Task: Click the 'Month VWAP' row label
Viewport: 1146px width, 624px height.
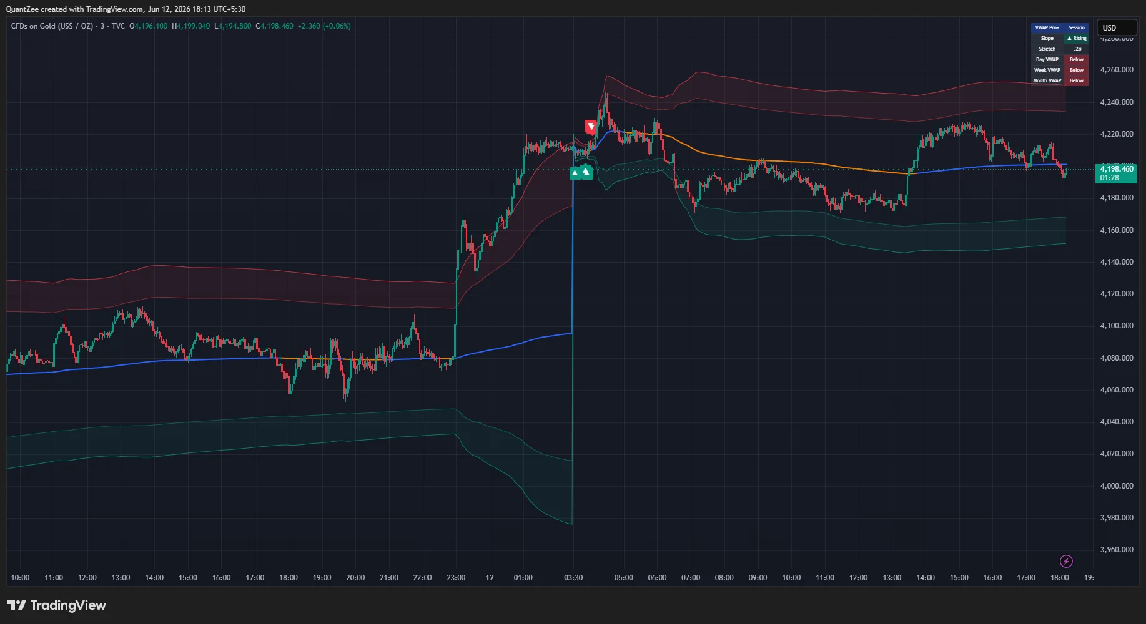Action: (1047, 80)
